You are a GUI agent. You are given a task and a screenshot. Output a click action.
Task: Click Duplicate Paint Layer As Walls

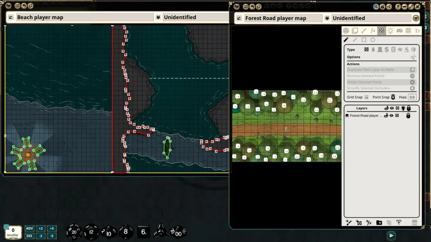pyautogui.click(x=382, y=70)
